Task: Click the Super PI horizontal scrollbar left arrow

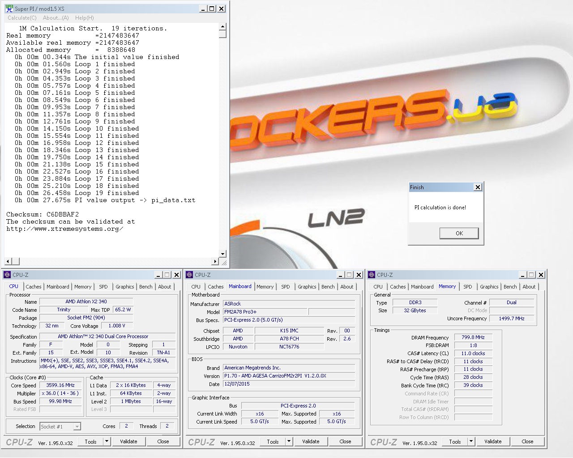Action: (8, 261)
